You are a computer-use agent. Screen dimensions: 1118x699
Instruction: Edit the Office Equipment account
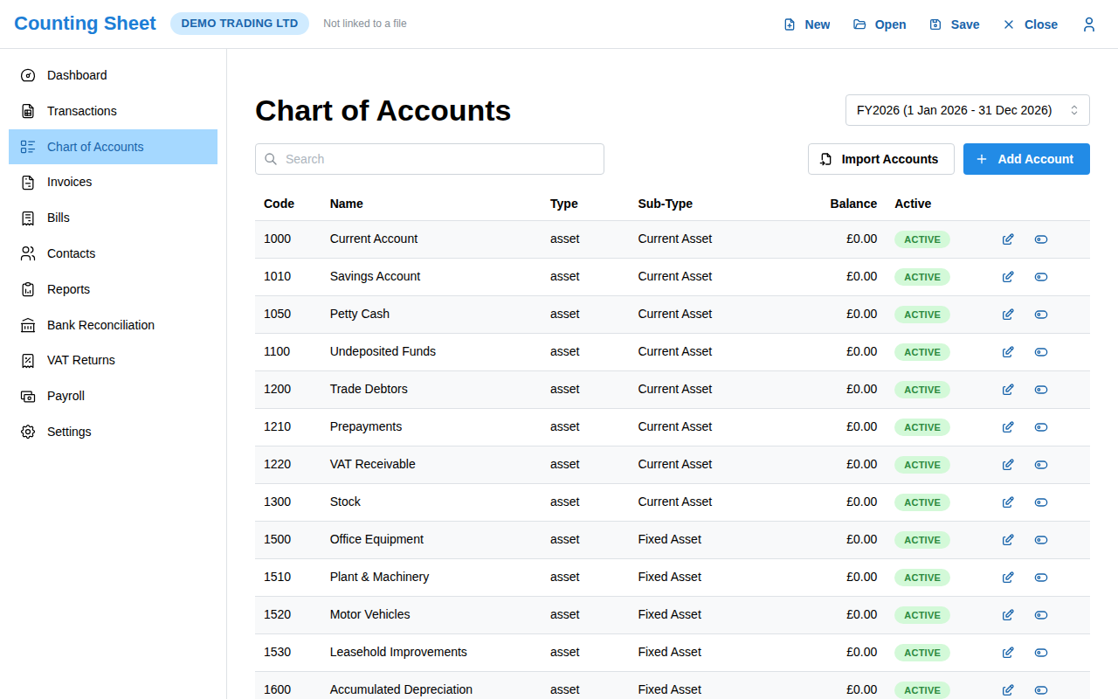point(1008,540)
